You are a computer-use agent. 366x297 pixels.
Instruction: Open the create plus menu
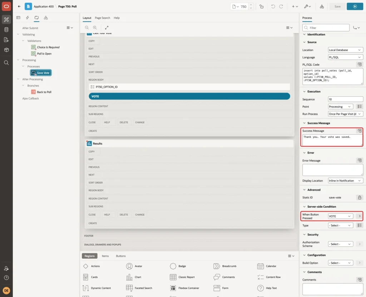[x=295, y=6]
